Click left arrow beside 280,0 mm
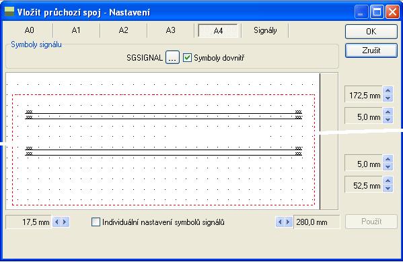 (x=280, y=222)
